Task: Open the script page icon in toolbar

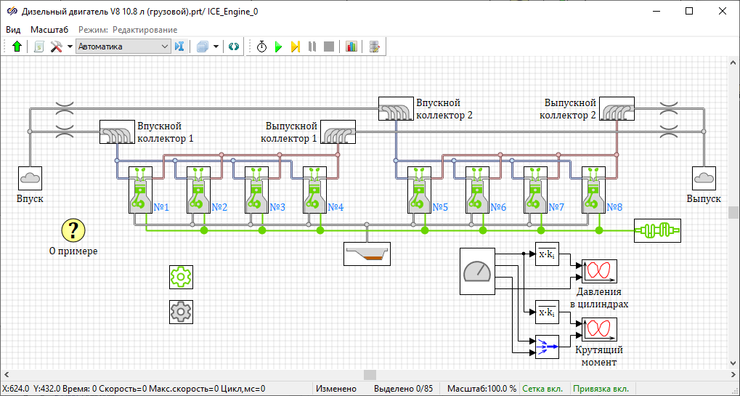Action: coord(38,47)
